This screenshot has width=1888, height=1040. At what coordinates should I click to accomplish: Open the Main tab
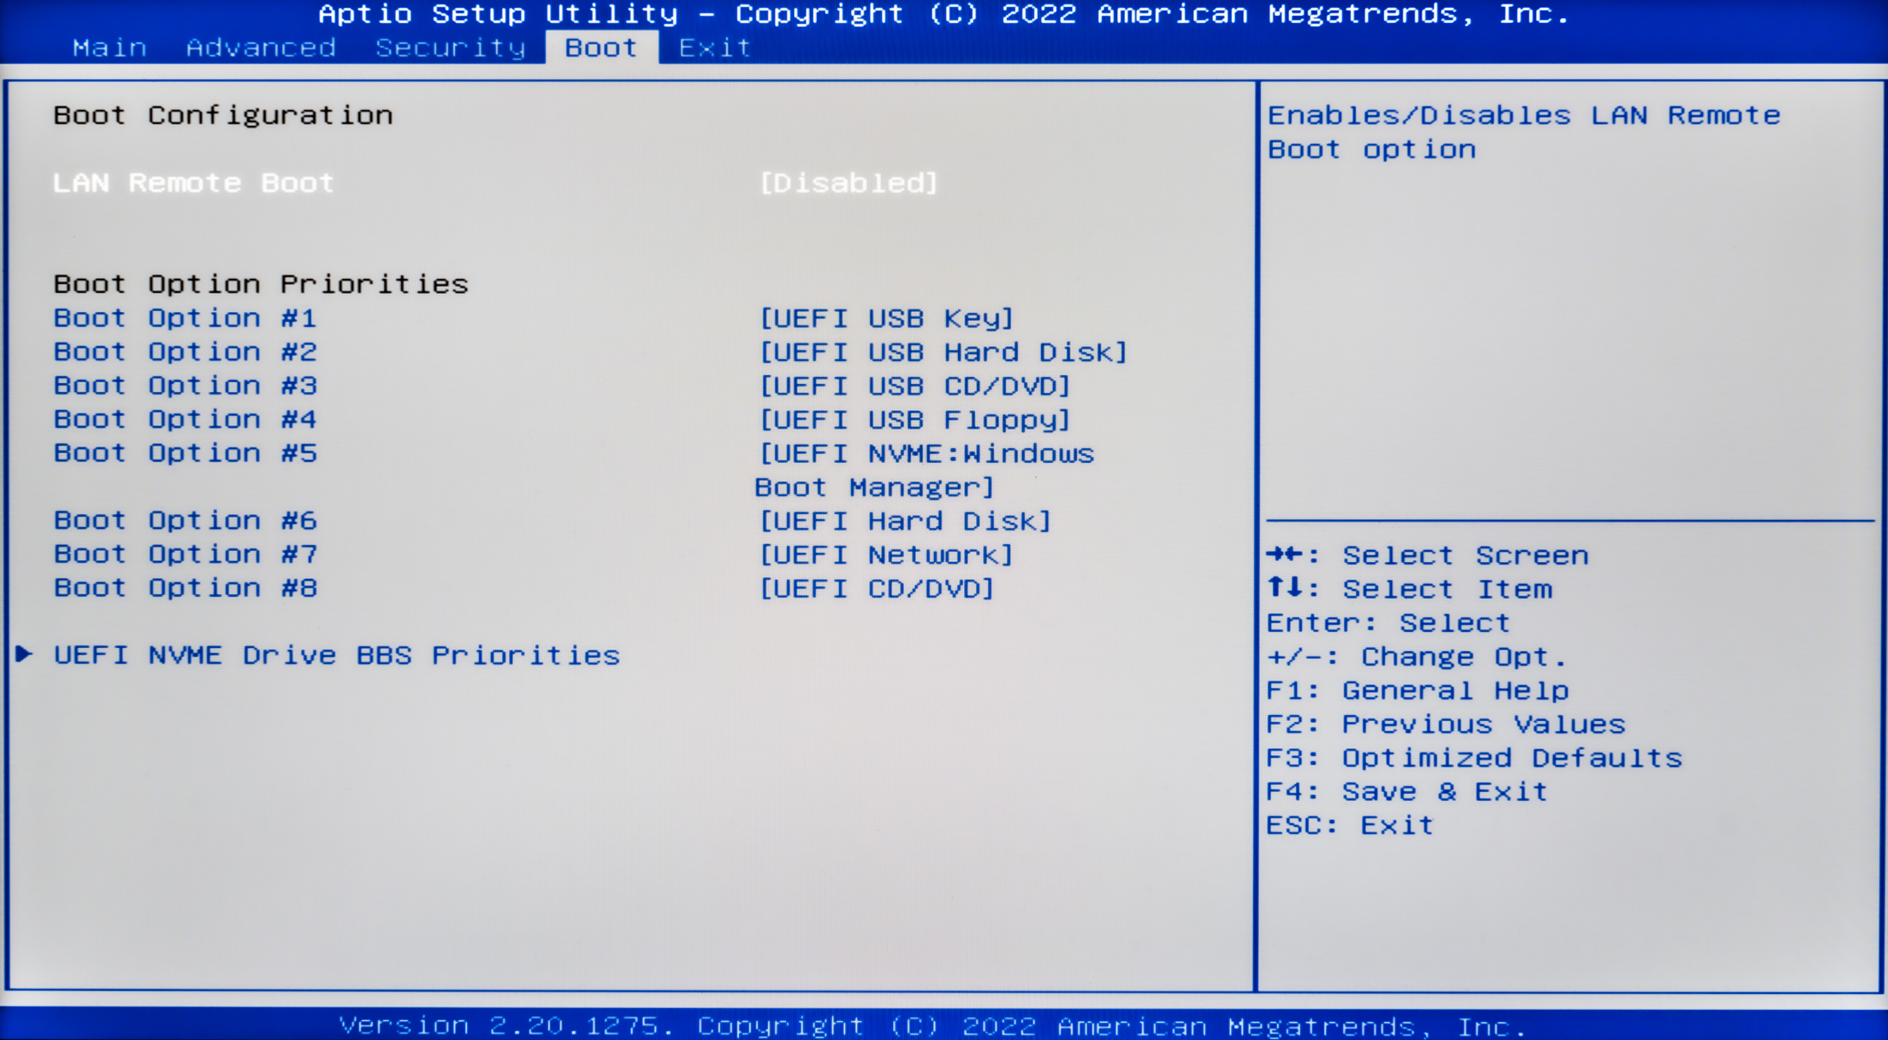pyautogui.click(x=110, y=48)
